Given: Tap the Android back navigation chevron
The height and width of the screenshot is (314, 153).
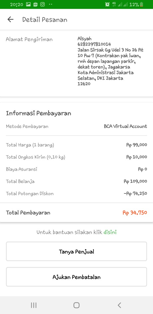Looking at the screenshot, I should pyautogui.click(x=119, y=305).
